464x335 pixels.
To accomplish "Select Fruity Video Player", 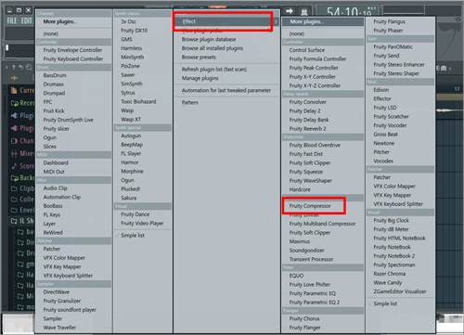I will pos(142,224).
